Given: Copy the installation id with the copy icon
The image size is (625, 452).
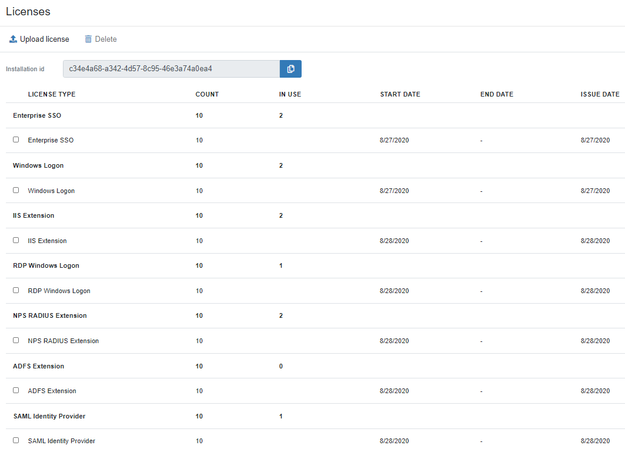Looking at the screenshot, I should click(290, 69).
